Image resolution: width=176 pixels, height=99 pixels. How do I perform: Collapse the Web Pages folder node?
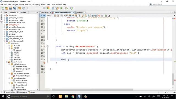[x=7, y=43]
